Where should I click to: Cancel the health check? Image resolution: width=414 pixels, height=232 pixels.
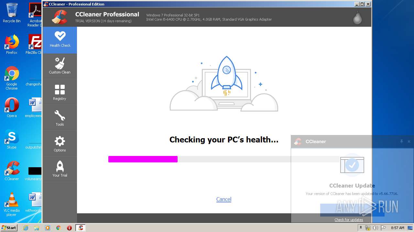(x=224, y=199)
